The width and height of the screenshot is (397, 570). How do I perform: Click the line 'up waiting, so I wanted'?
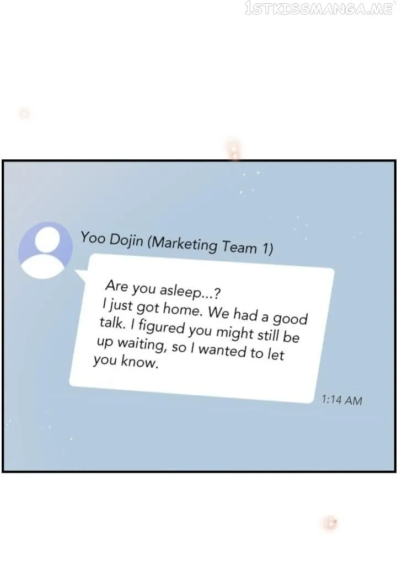190,348
